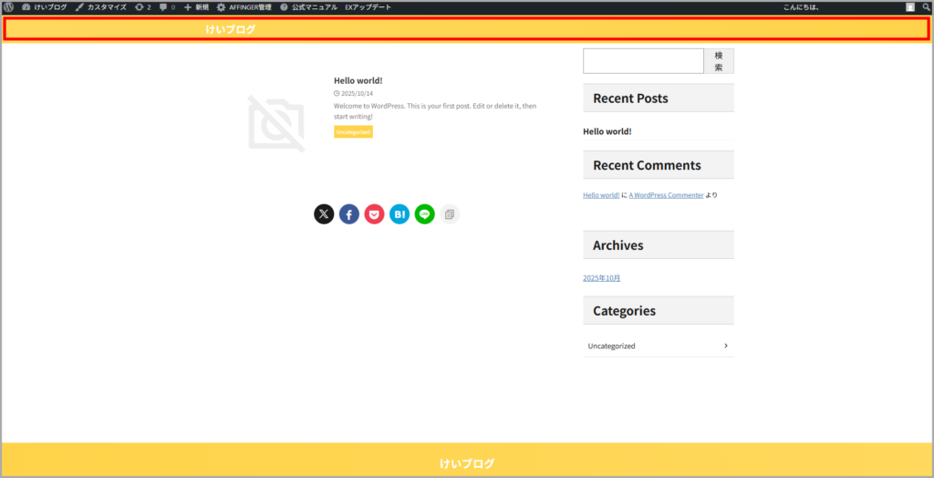Click inside the sidebar search field
Screen dimensions: 934x478
tap(643, 61)
